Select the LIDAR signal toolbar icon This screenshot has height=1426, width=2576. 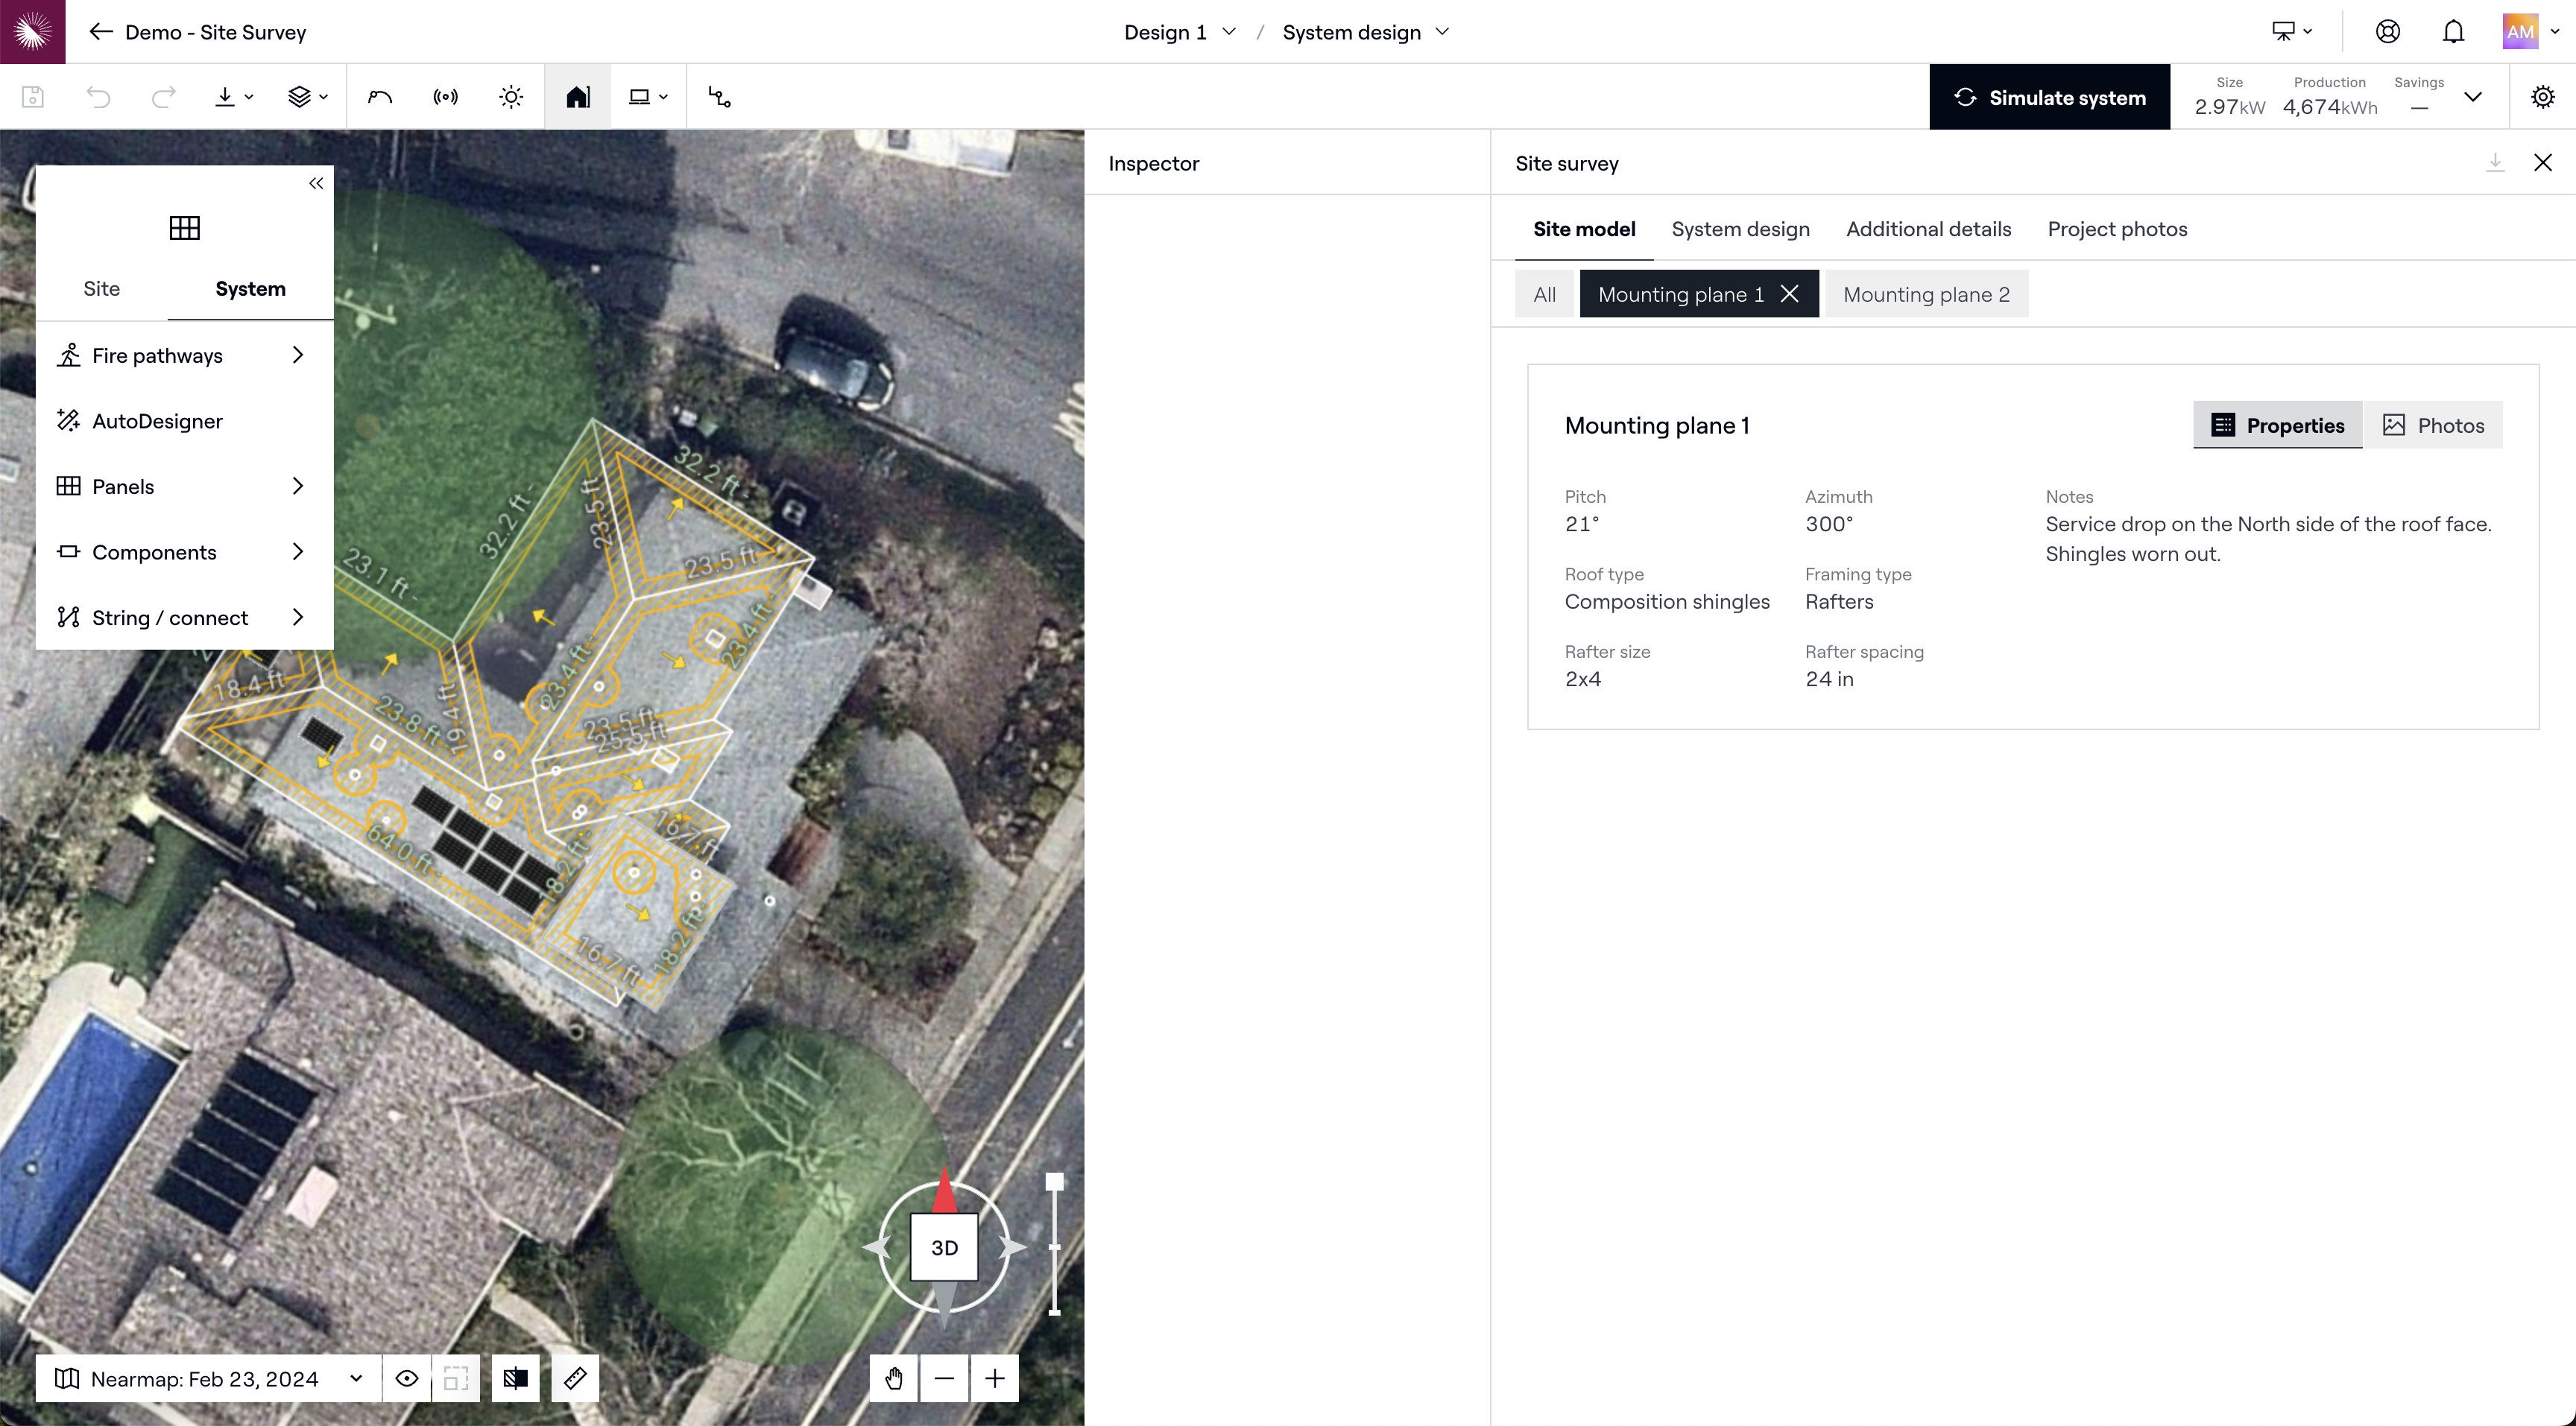445,97
